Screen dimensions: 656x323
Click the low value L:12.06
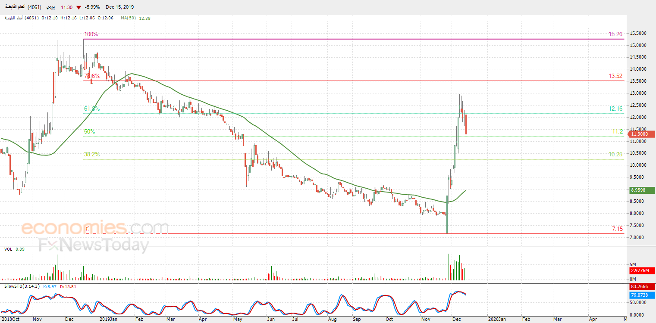coord(87,18)
